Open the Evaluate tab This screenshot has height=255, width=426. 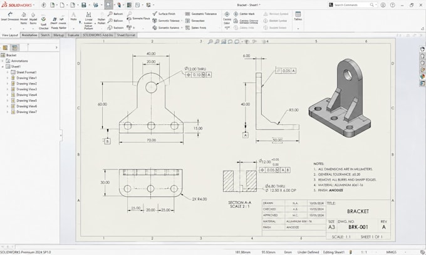73,35
